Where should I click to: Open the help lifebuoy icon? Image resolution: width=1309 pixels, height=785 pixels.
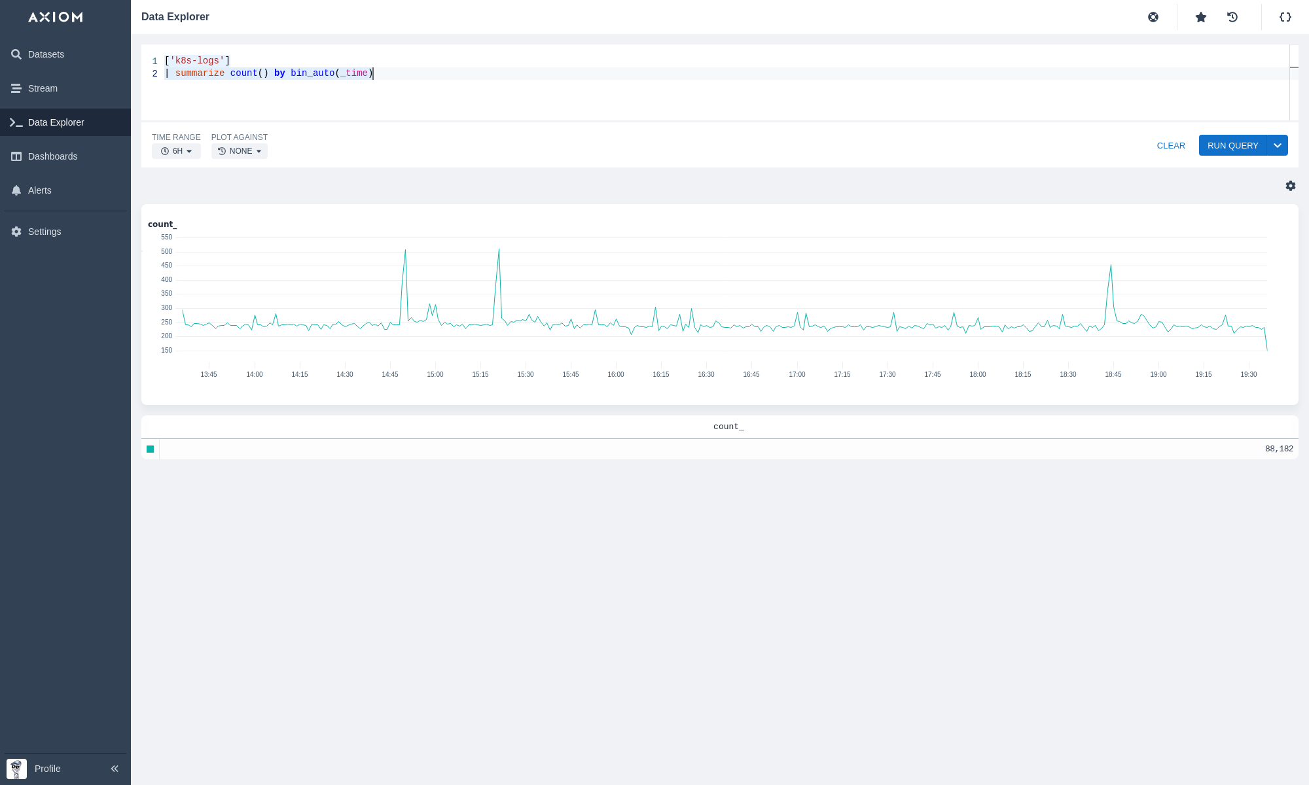[1153, 17]
